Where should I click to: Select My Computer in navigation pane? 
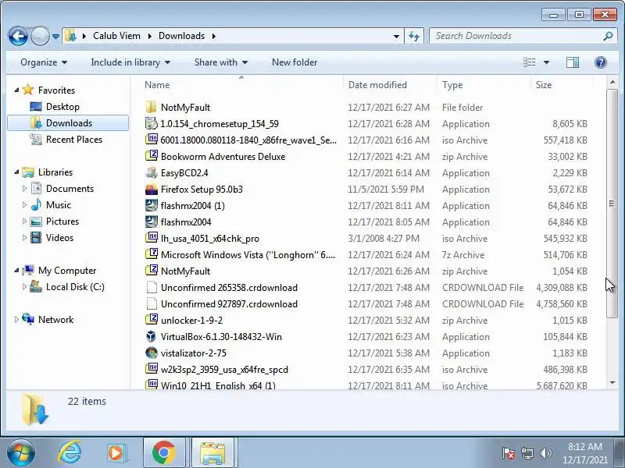(x=67, y=271)
